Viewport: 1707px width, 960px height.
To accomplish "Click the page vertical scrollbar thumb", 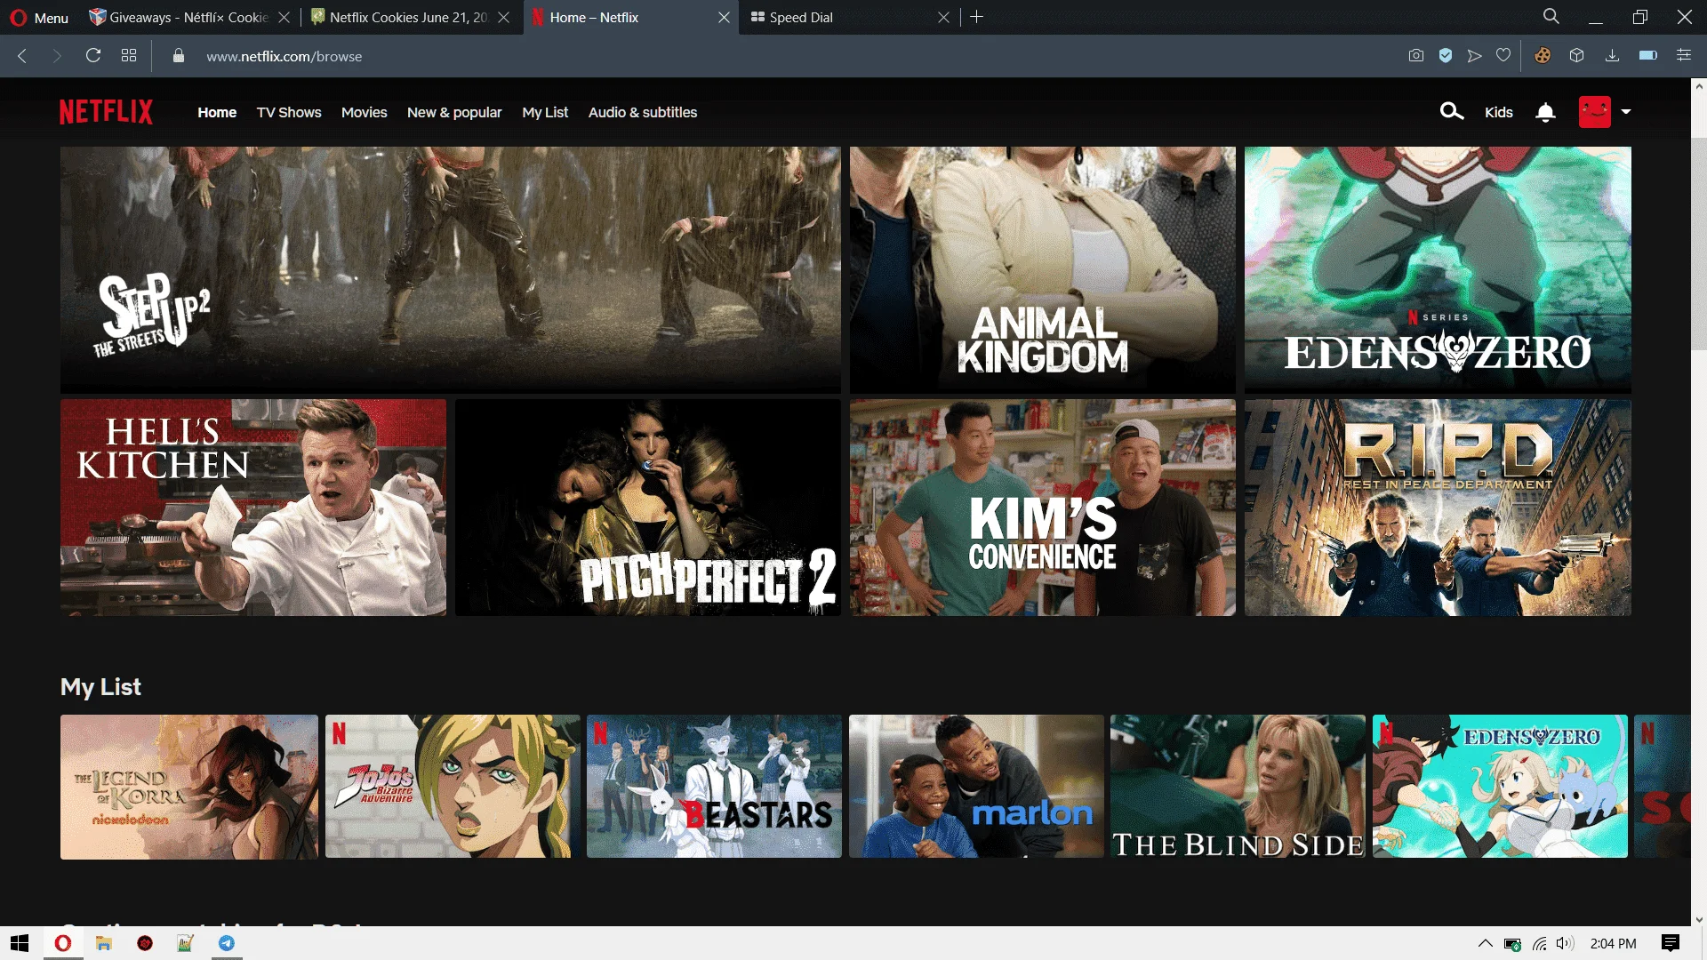I will click(x=1699, y=244).
